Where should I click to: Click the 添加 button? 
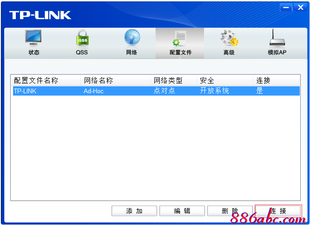coord(134,211)
